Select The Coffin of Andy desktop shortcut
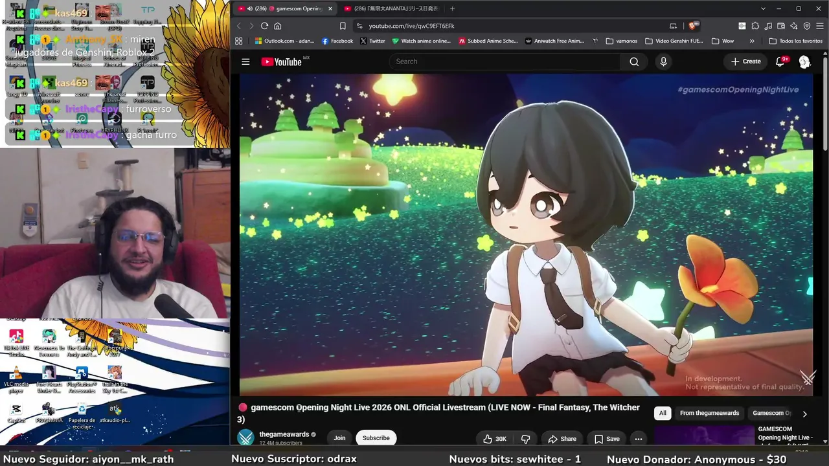The height and width of the screenshot is (466, 829). pyautogui.click(x=82, y=344)
